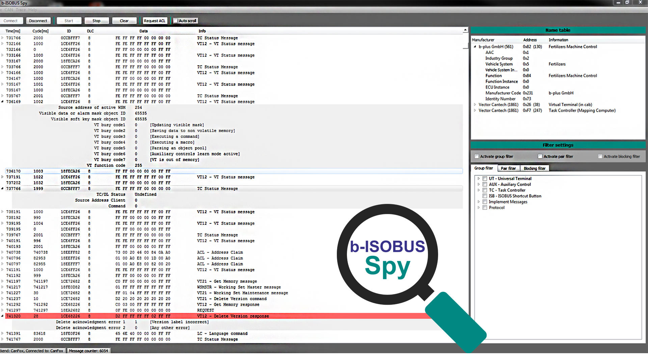Click the Info column header

(202, 31)
